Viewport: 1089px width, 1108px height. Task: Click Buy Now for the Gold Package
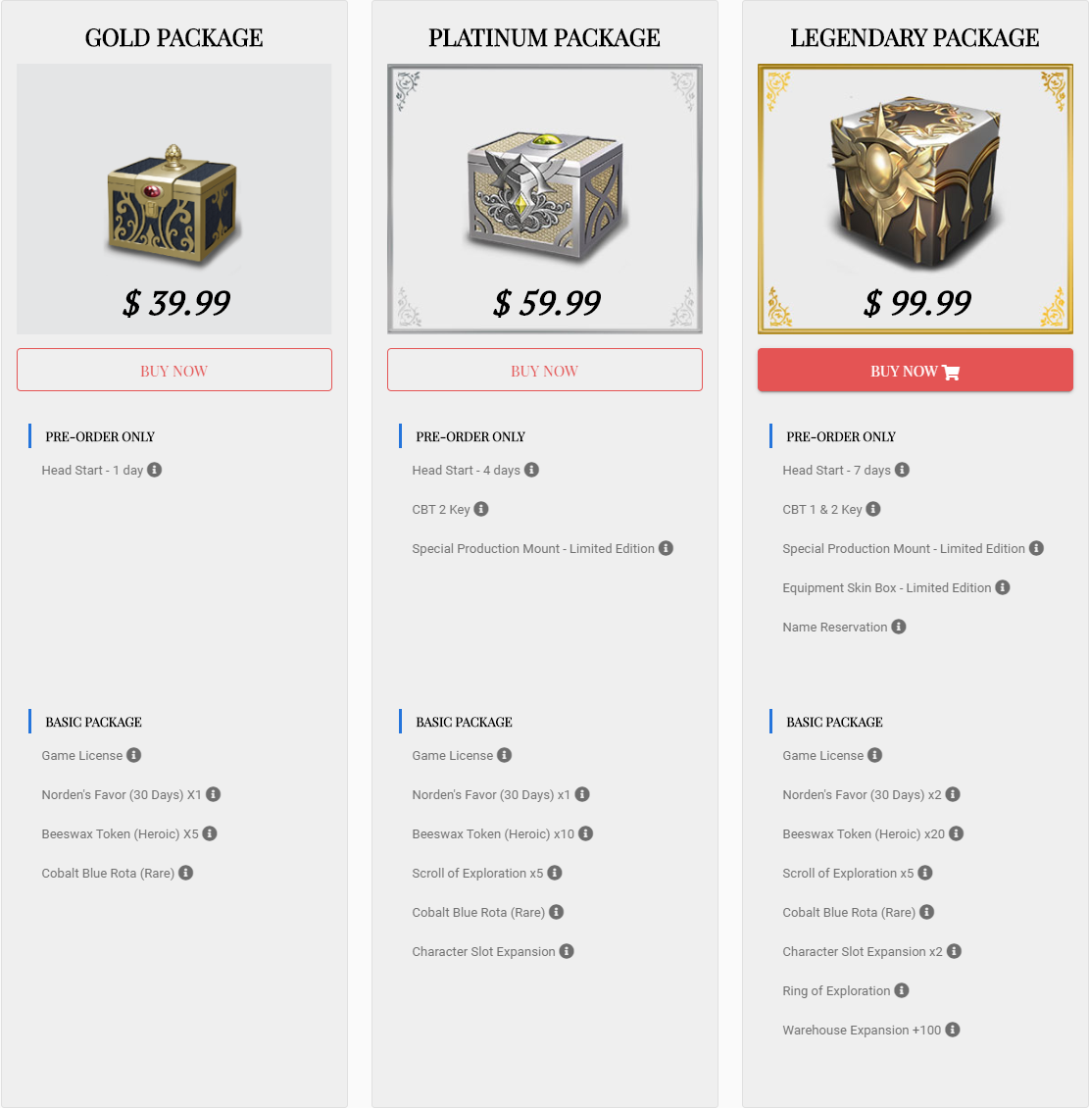point(174,371)
